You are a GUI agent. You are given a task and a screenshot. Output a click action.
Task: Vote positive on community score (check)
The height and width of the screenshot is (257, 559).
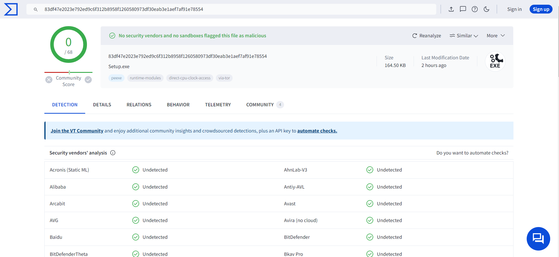coord(88,80)
